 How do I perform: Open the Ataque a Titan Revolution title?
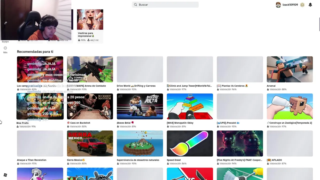click(31, 160)
